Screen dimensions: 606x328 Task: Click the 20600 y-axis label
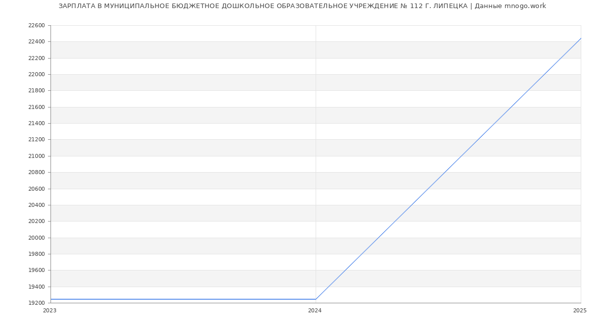36,189
